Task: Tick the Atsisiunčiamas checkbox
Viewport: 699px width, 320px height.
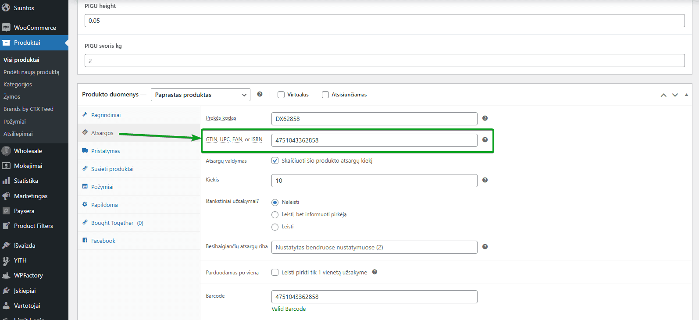Action: tap(325, 95)
